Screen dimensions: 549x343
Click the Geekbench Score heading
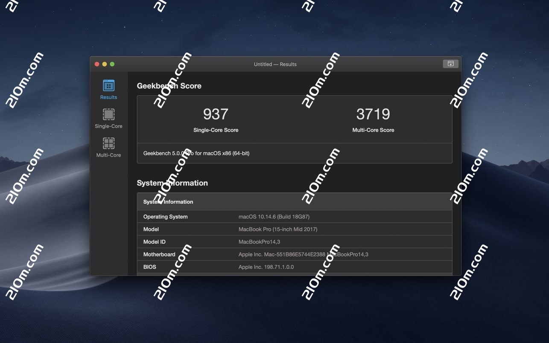pyautogui.click(x=169, y=86)
